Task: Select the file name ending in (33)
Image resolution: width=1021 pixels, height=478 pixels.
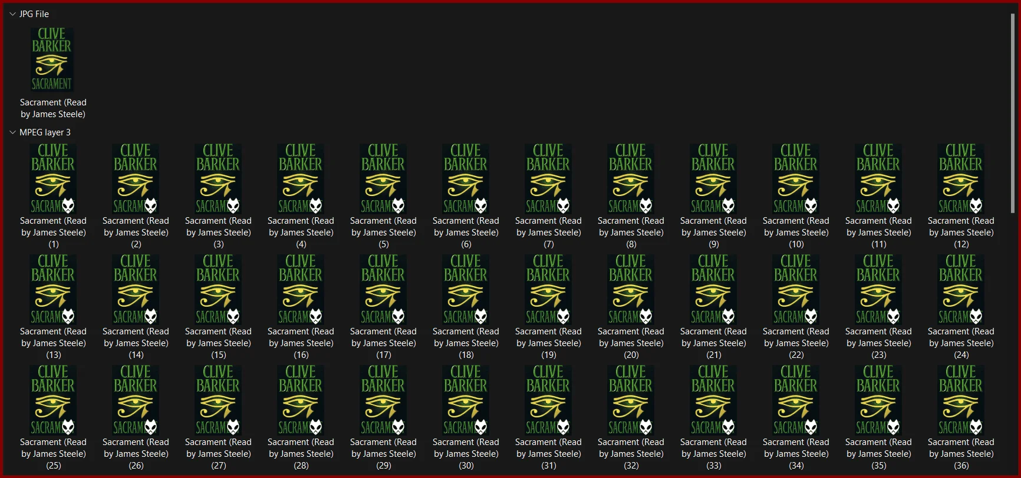Action: [713, 454]
